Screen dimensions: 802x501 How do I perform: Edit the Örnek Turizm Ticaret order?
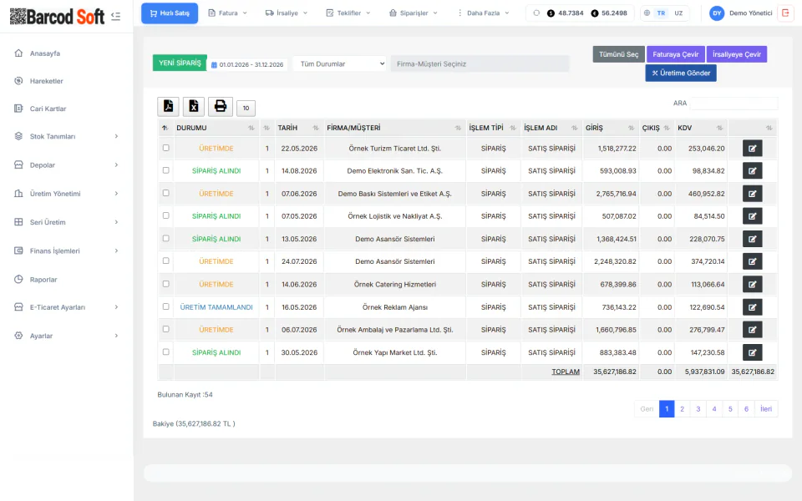pyautogui.click(x=753, y=149)
